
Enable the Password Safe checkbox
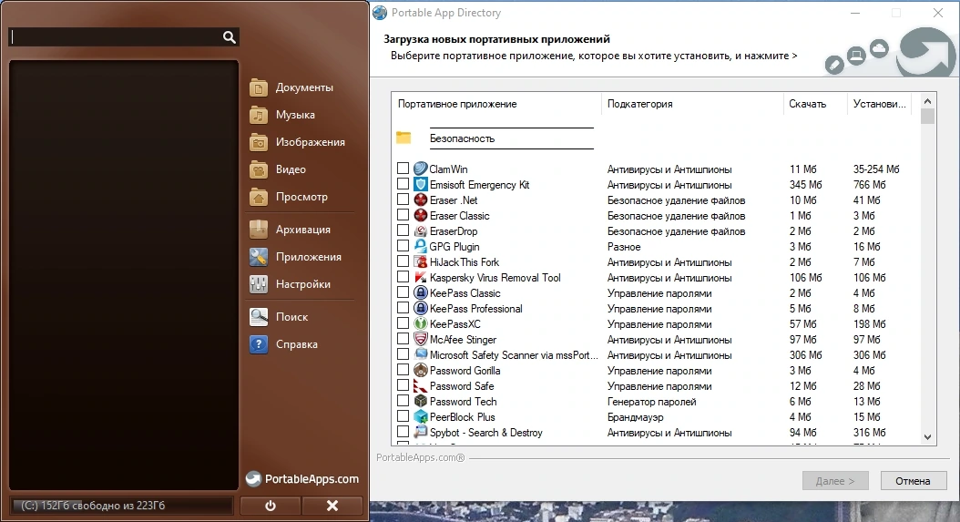pyautogui.click(x=403, y=385)
